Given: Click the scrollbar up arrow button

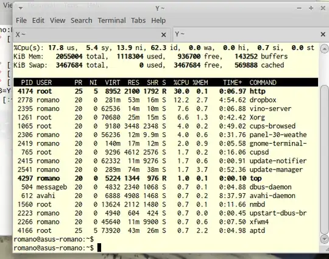Looking at the screenshot, I should click(x=324, y=49).
